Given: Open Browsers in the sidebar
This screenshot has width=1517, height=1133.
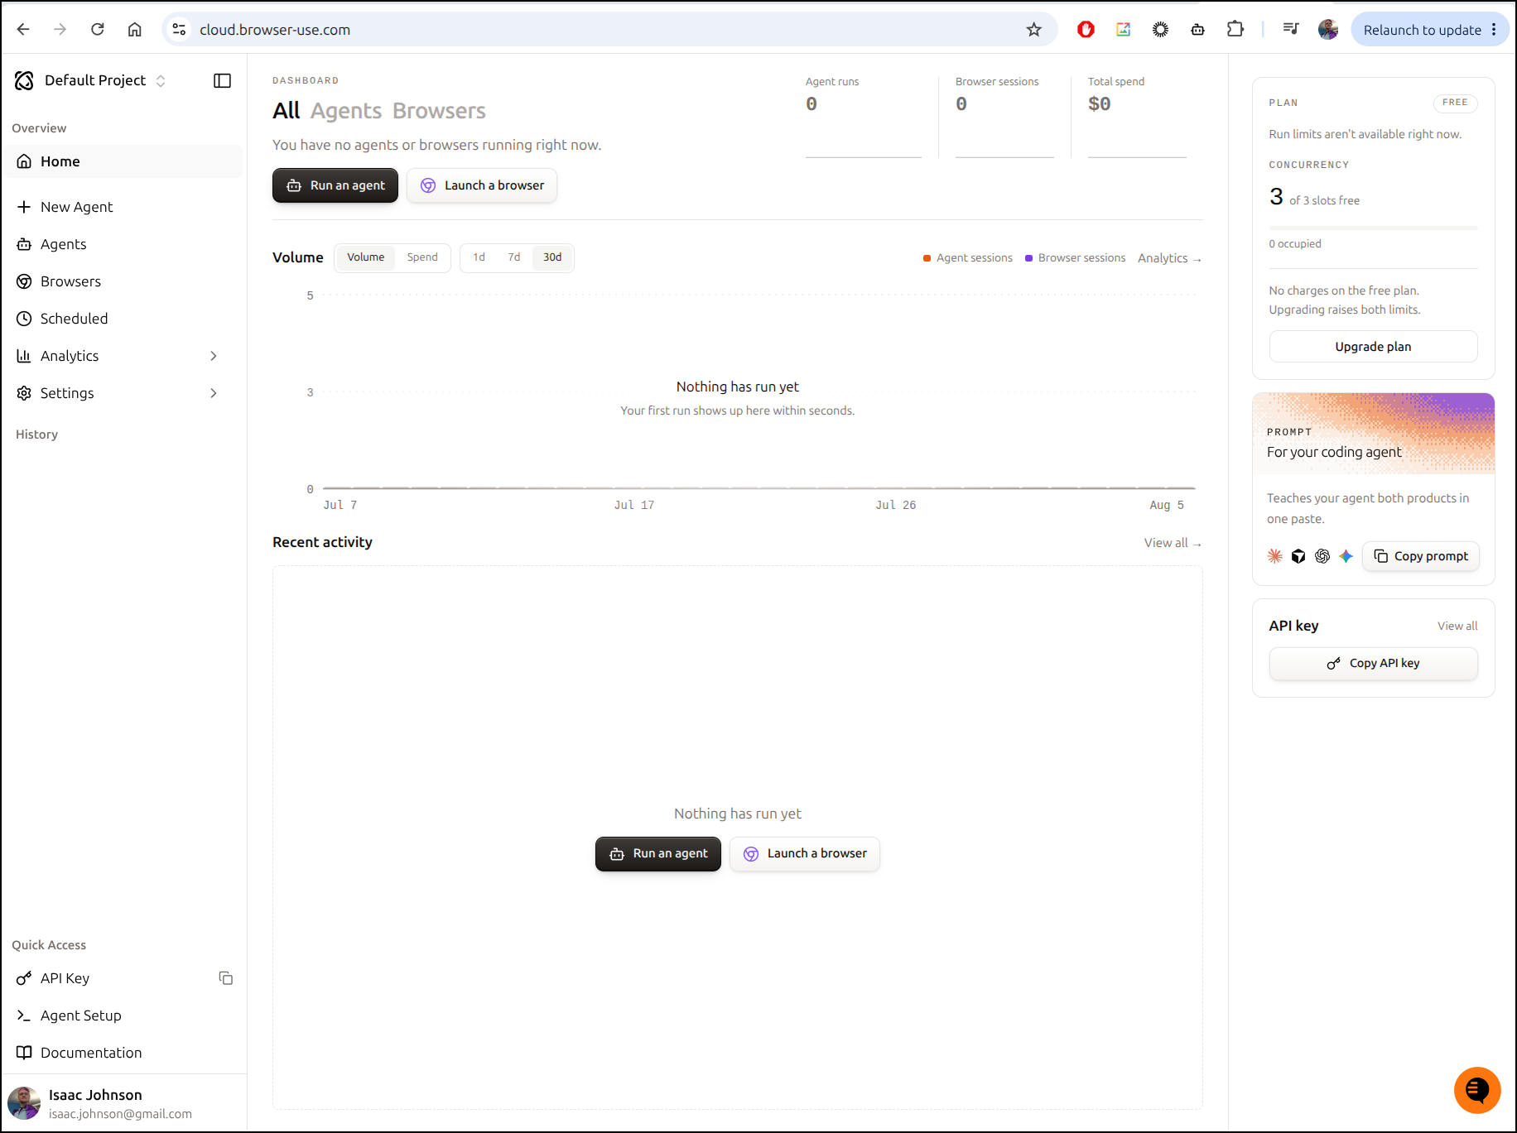Looking at the screenshot, I should click(124, 281).
